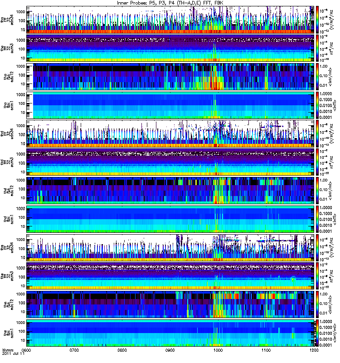Click the color bar of thd edc34 FFT panel
The height and width of the screenshot is (363, 340).
(x=317, y=134)
